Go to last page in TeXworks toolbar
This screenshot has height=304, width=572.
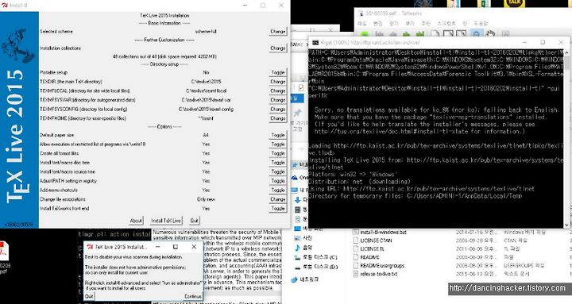click(420, 34)
